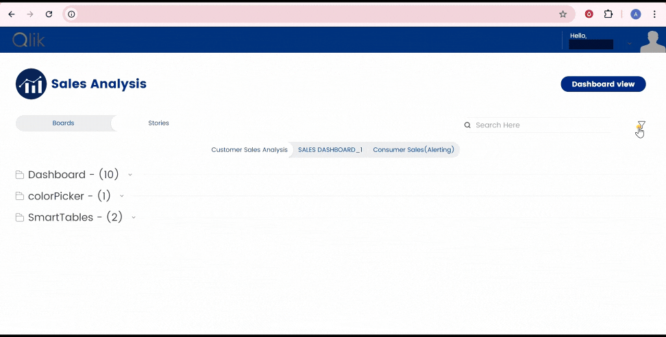Expand the colorPicker - (1) folder chevron
This screenshot has height=337, width=666.
[x=122, y=197]
